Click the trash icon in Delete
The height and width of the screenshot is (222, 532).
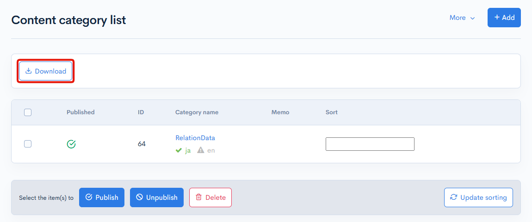coord(198,197)
